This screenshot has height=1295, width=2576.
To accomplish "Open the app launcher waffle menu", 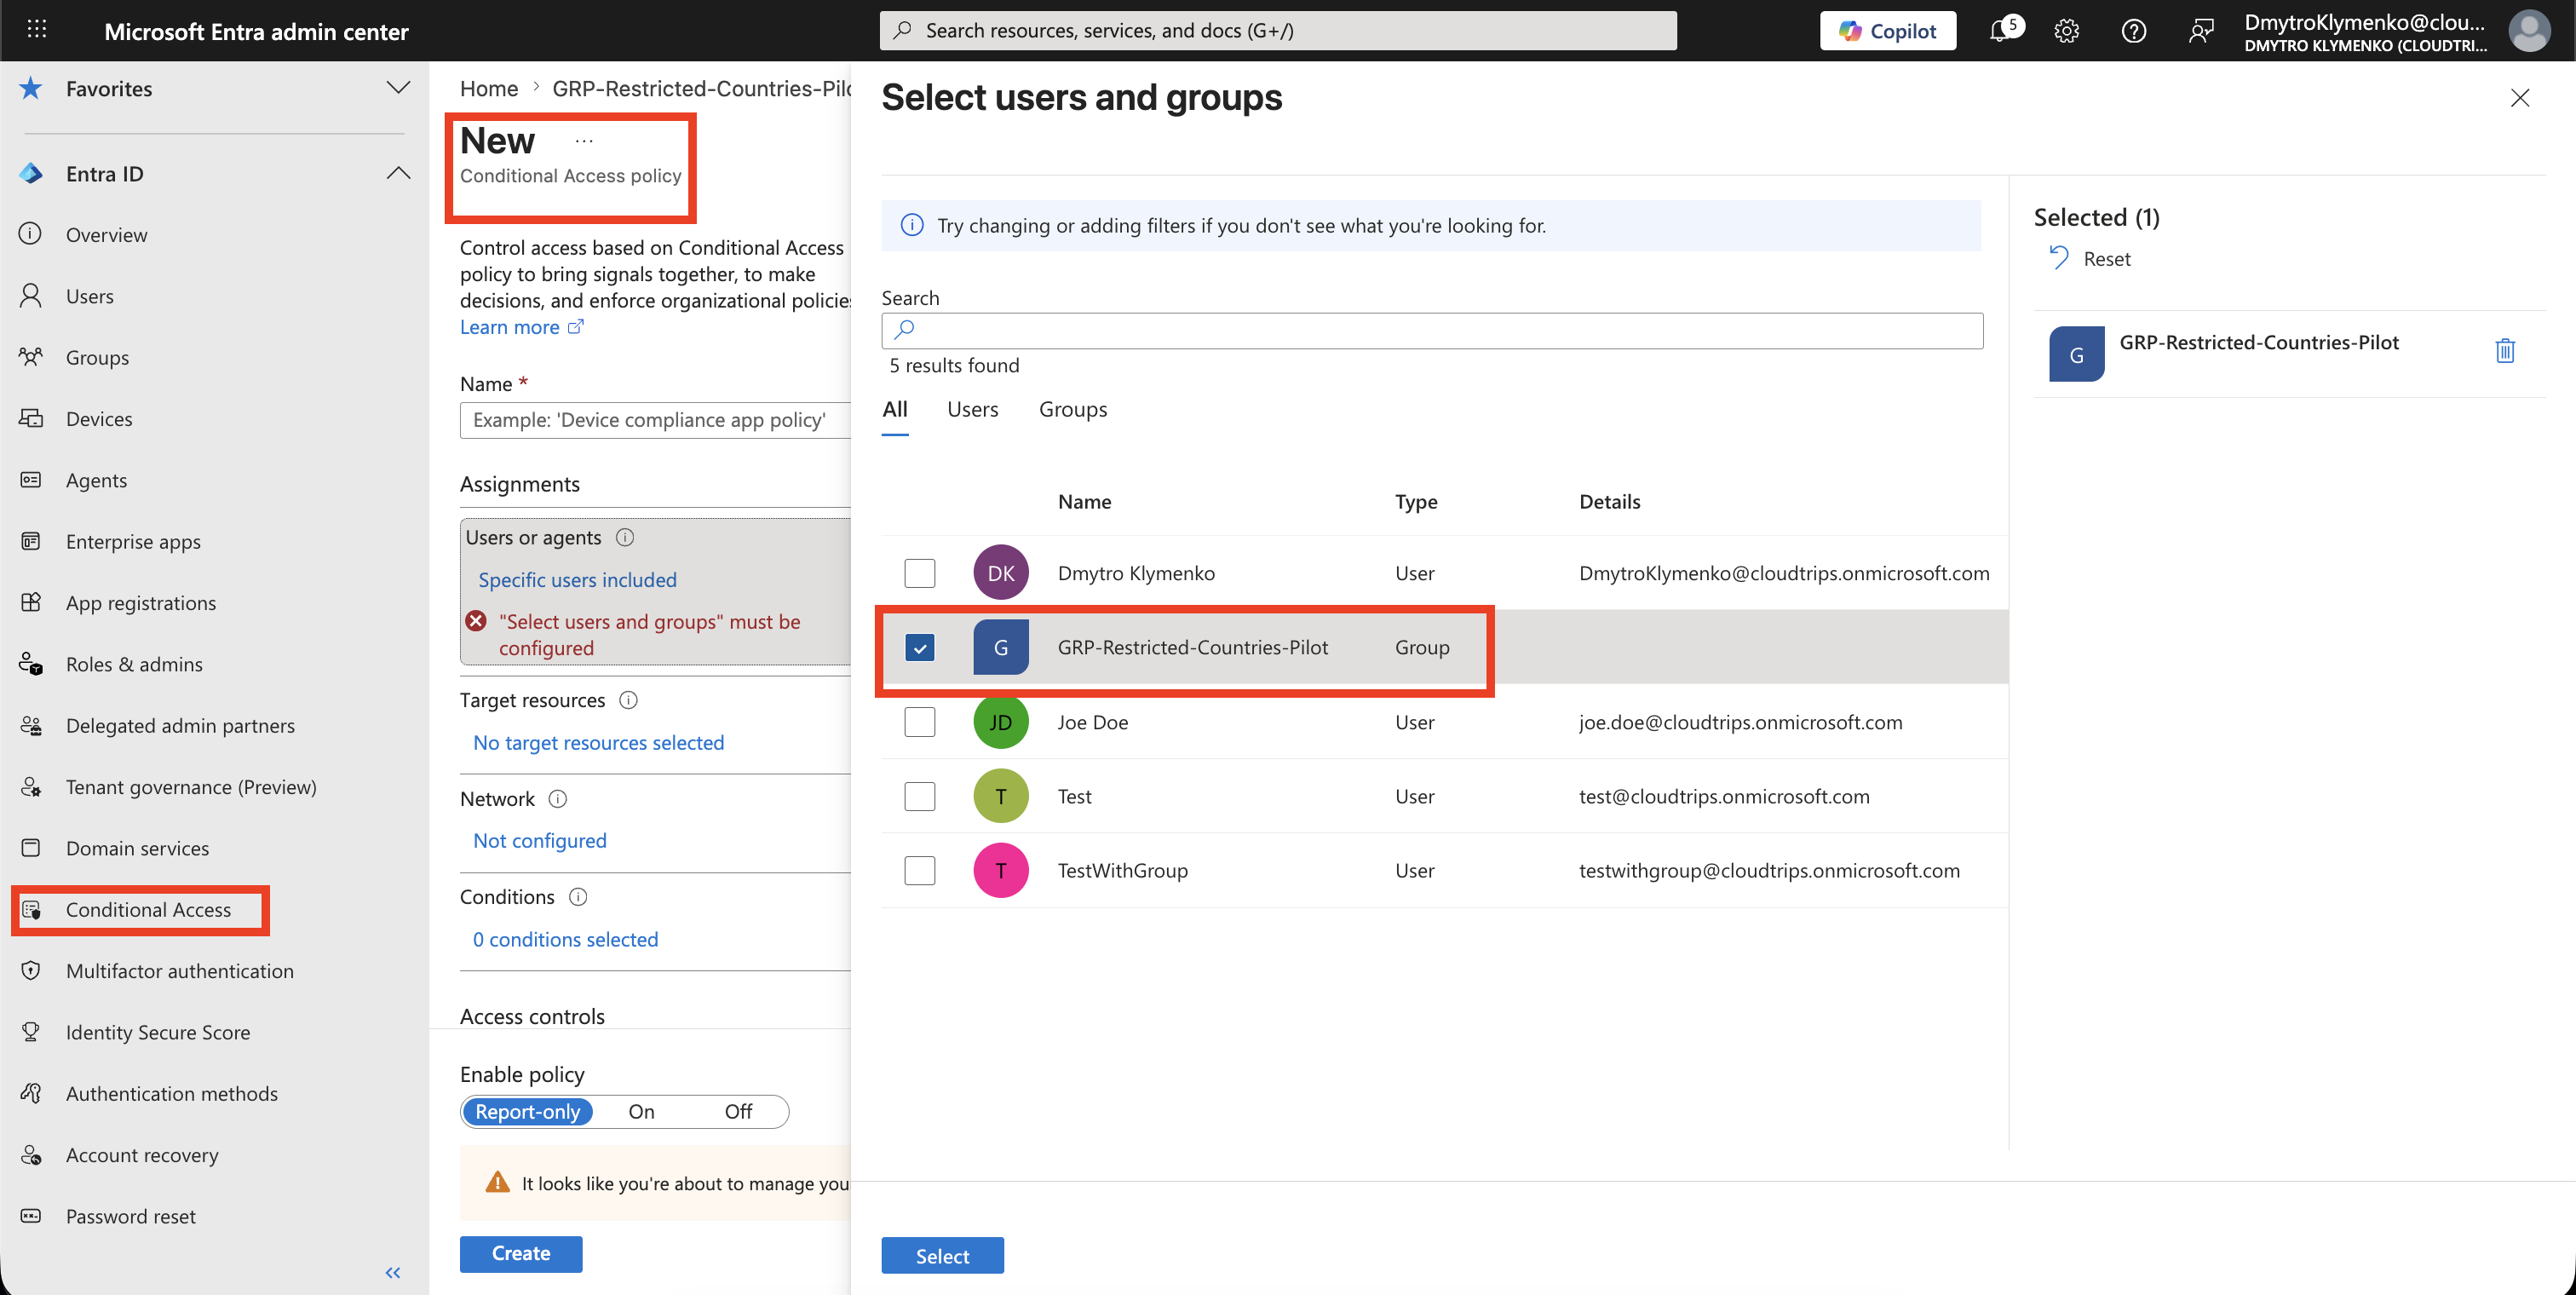I will tap(37, 30).
